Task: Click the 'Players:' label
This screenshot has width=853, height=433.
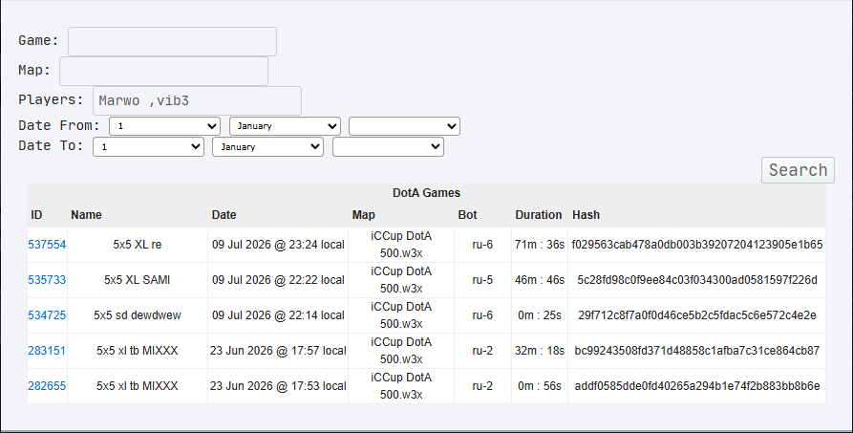Action: pos(52,100)
